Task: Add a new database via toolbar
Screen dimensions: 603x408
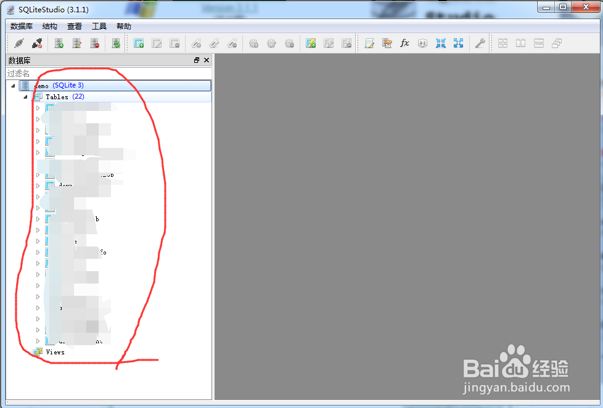Action: (59, 43)
